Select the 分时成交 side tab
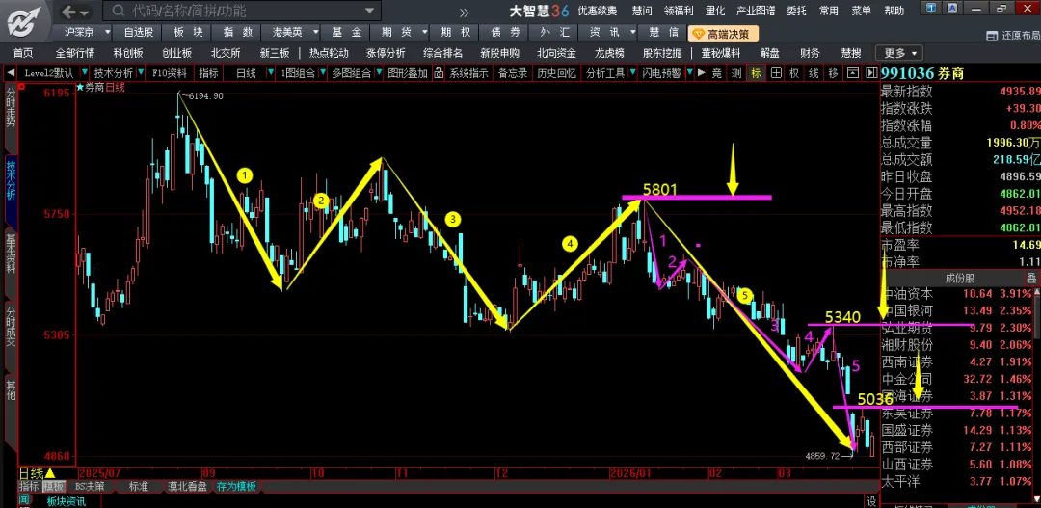 [11, 327]
